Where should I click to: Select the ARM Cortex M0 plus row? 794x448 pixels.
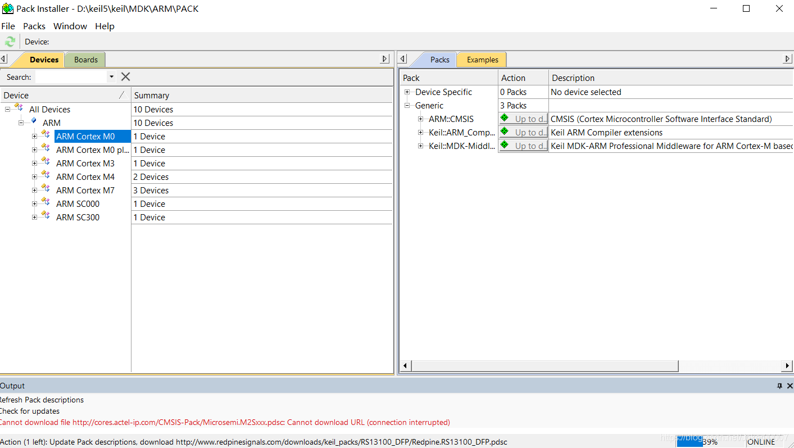point(93,150)
